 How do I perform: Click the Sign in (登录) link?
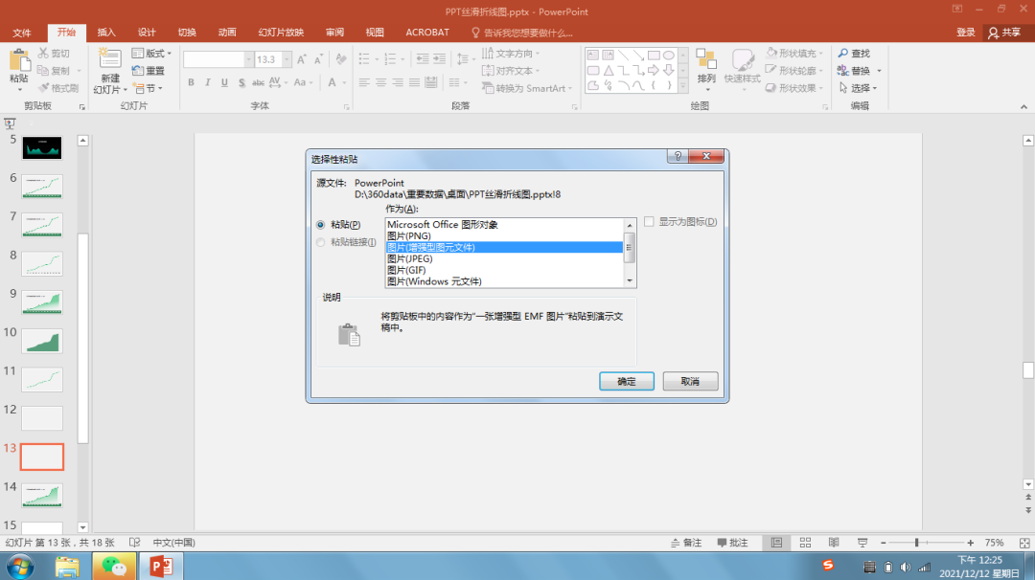tap(966, 33)
